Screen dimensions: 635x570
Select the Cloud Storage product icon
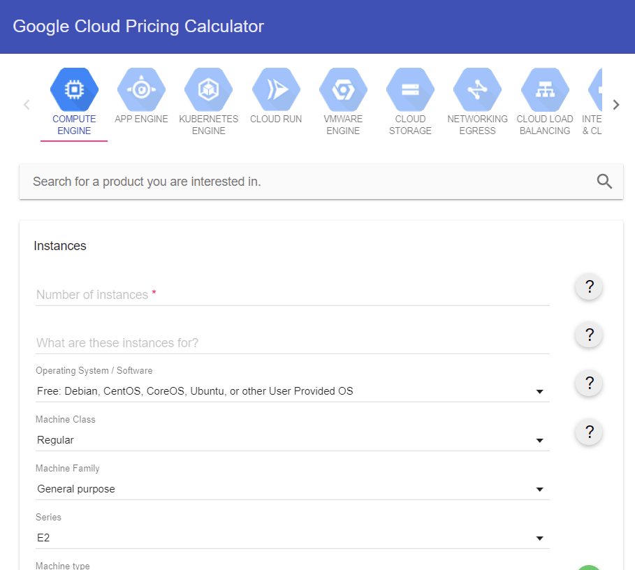click(x=410, y=89)
